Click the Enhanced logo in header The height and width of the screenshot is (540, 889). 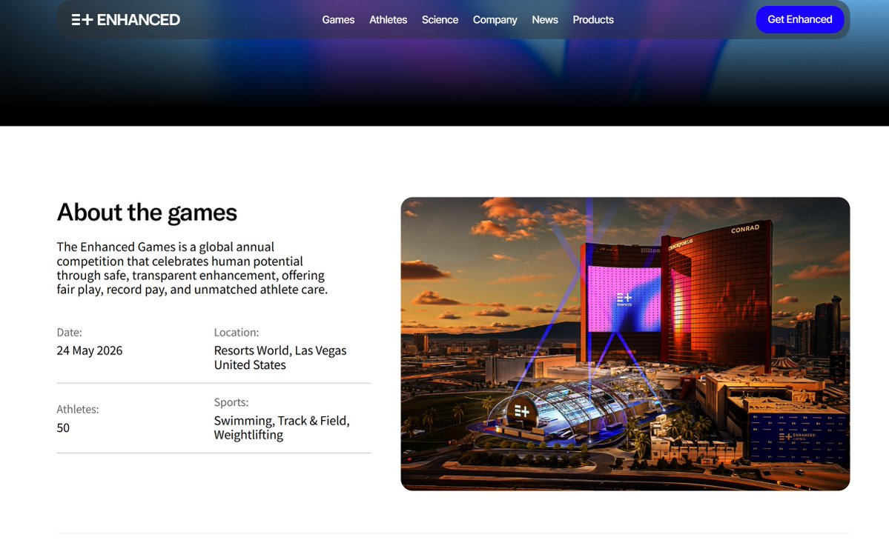[125, 20]
